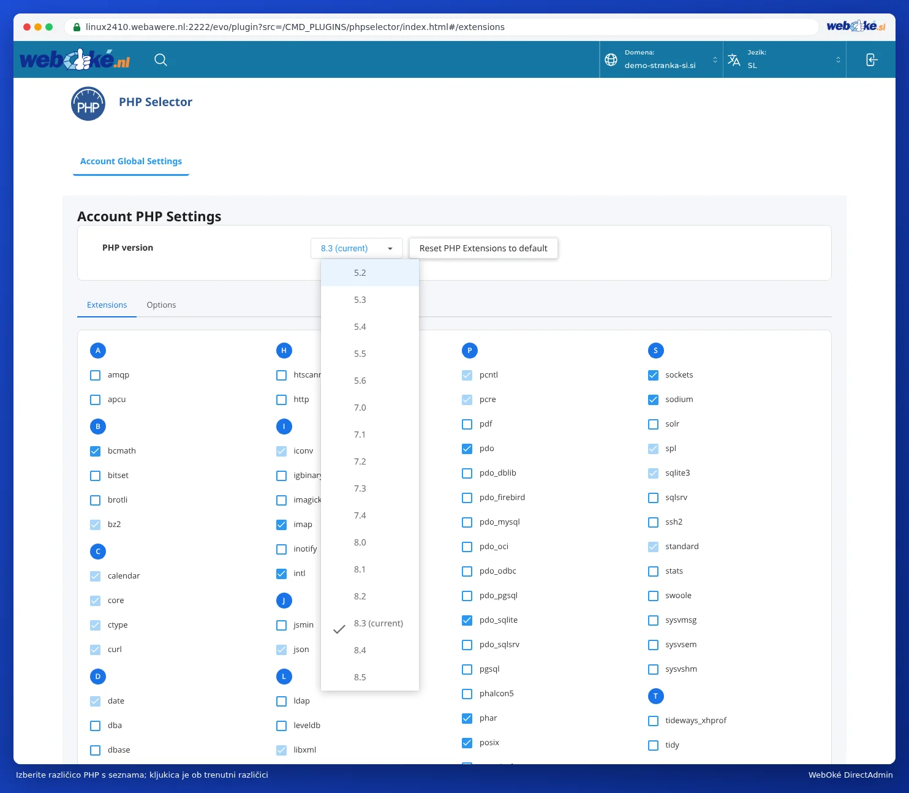Uncheck the pdo_sqlite extension
The image size is (909, 793).
point(467,620)
